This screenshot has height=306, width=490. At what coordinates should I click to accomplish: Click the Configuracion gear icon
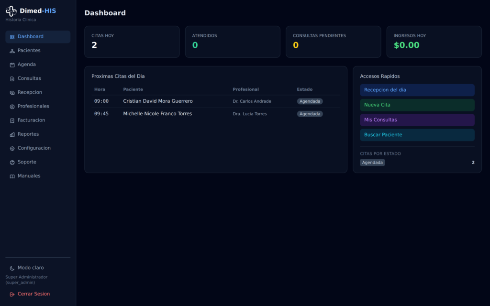[12, 149]
